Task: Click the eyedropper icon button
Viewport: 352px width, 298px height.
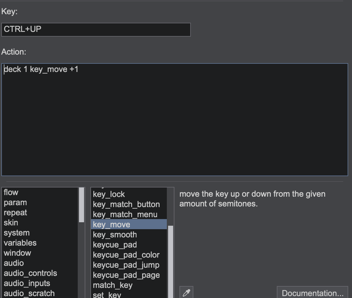Action: tap(186, 292)
